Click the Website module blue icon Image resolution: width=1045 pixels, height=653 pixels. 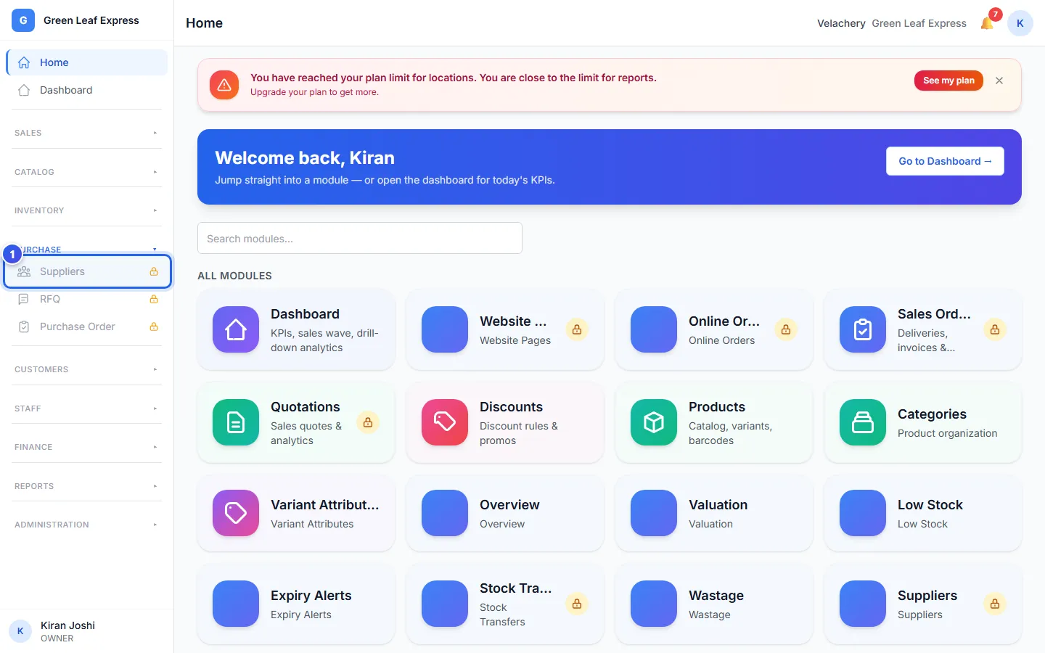pyautogui.click(x=445, y=329)
